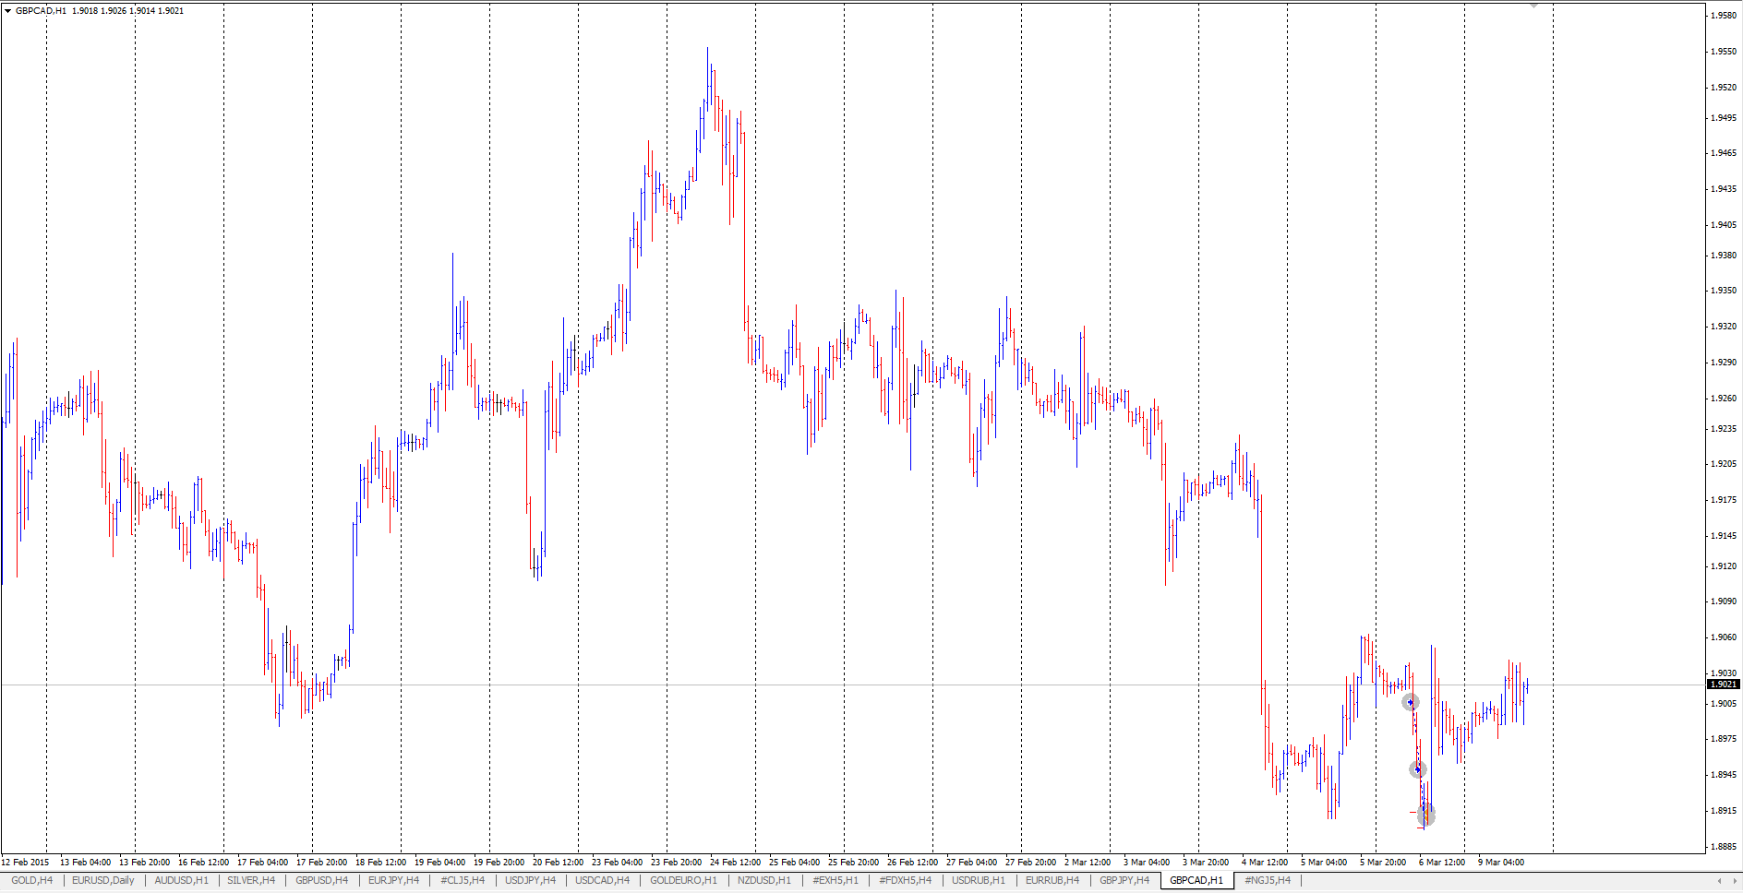Screen dimensions: 1743x893
Task: Click the chart shift triangle marker at top
Action: click(1534, 6)
